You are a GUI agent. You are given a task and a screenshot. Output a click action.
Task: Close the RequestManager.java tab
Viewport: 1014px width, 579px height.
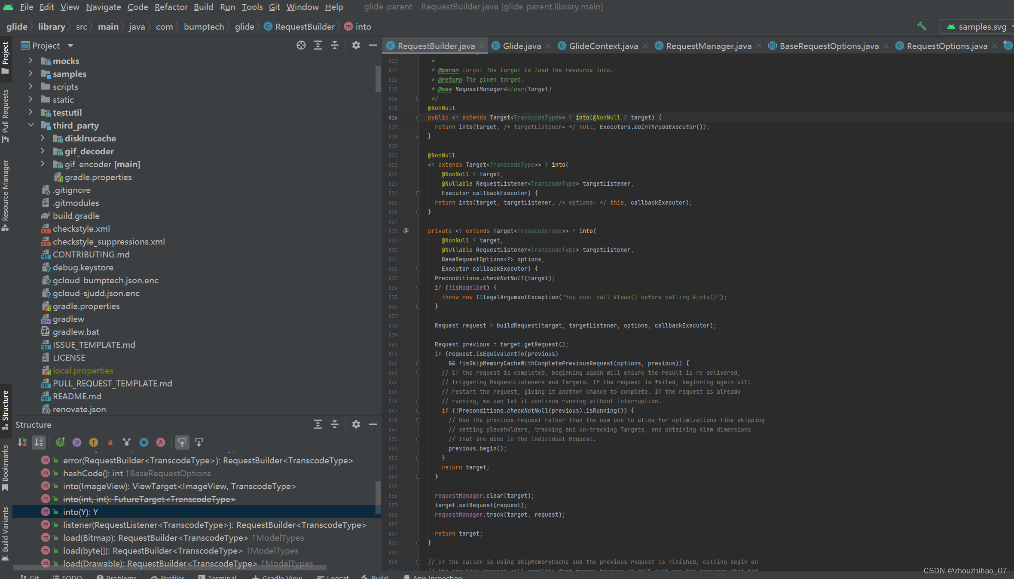(759, 46)
